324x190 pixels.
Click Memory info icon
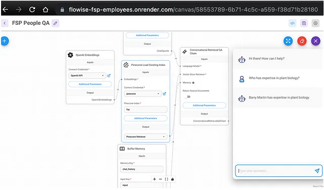click(193, 83)
